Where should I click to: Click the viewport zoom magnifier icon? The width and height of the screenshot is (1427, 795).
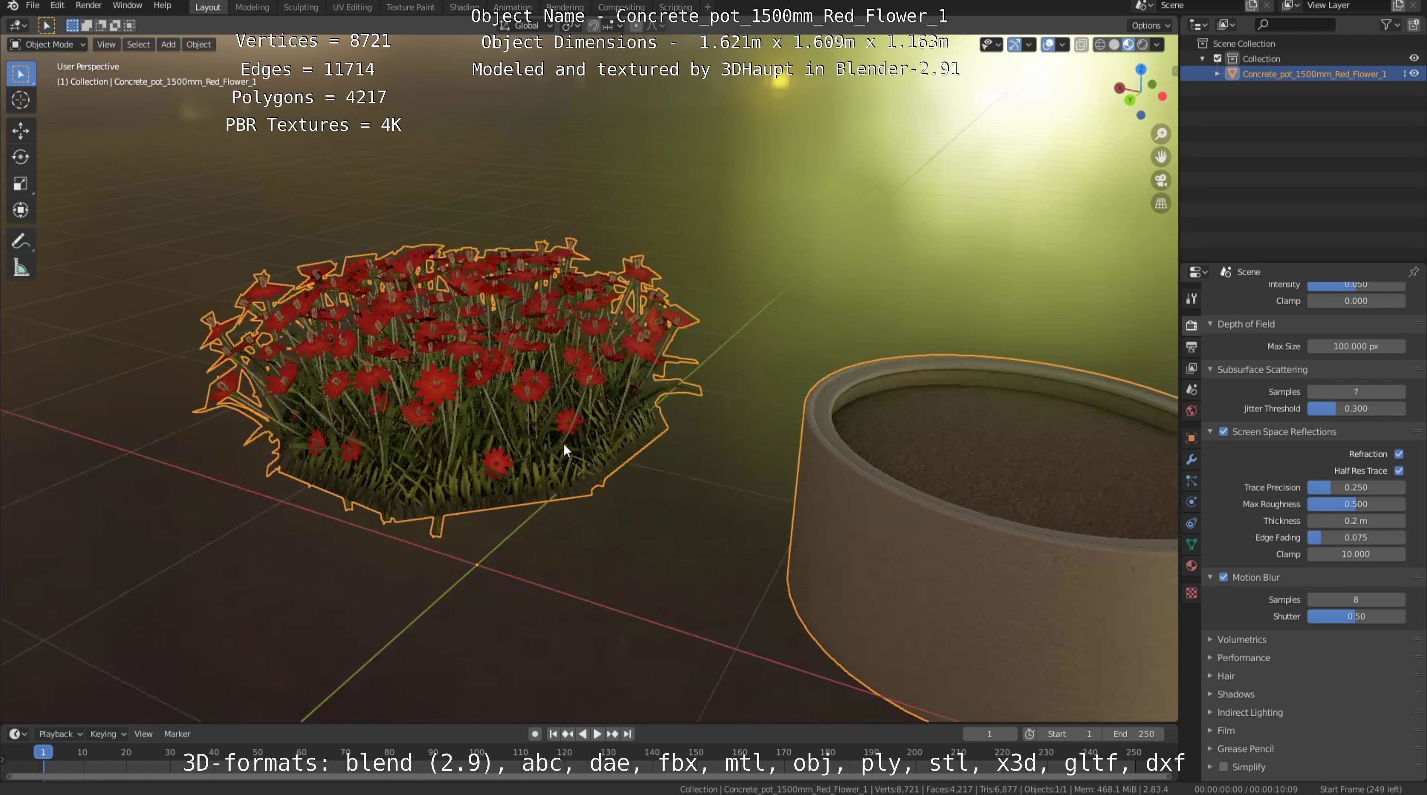[1161, 134]
